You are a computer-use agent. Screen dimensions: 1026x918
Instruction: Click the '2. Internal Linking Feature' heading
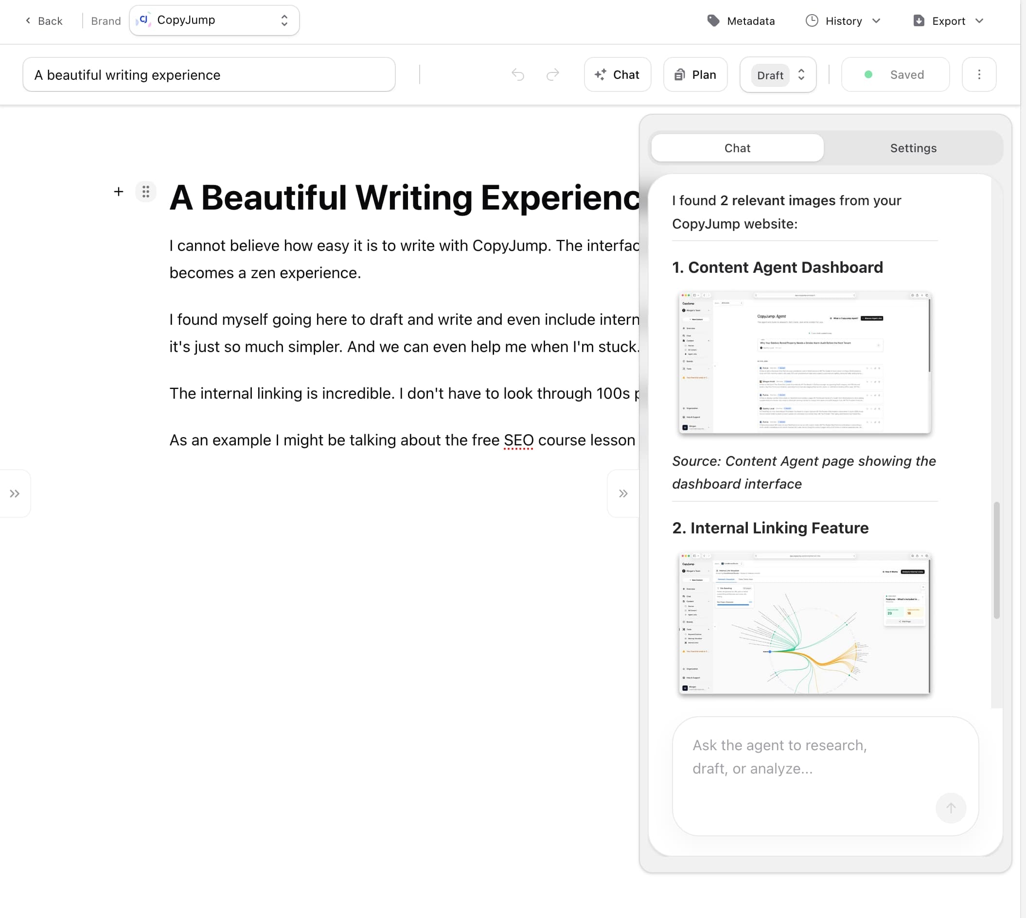point(770,528)
